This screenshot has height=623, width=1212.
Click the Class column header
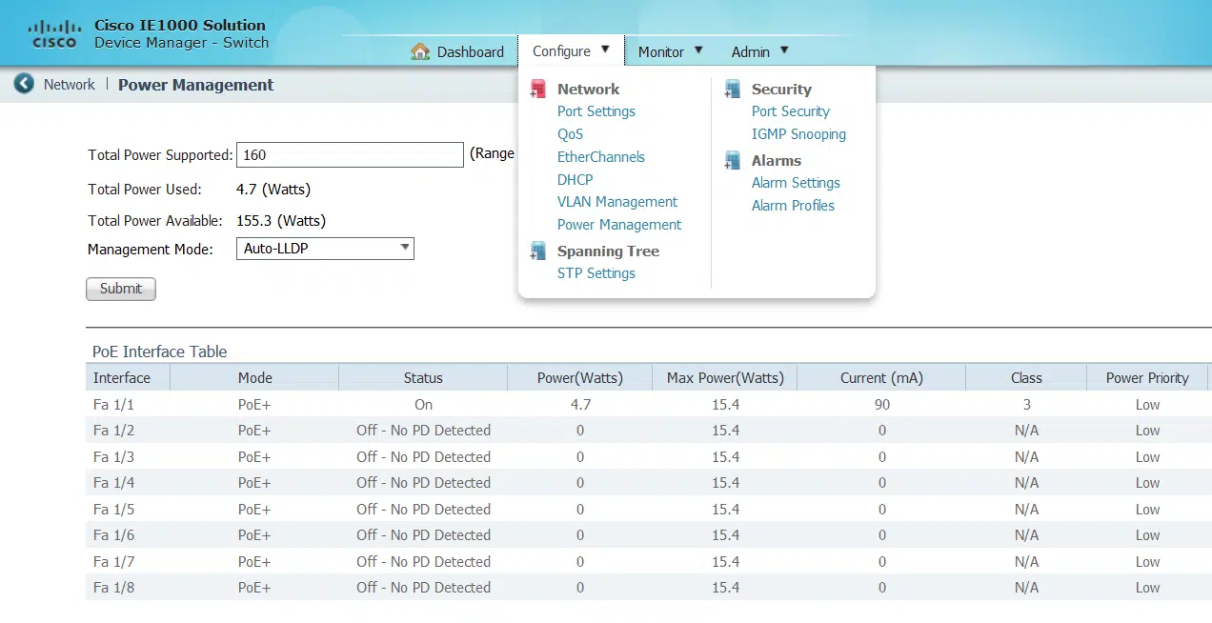pyautogui.click(x=1026, y=378)
